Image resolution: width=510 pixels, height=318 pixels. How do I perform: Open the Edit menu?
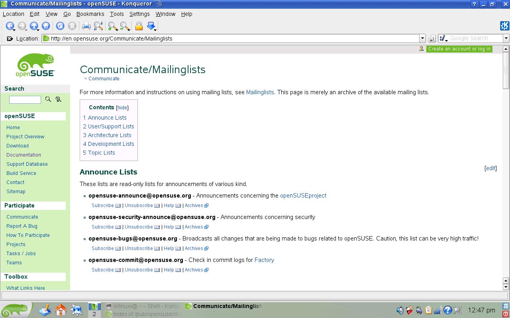click(35, 14)
